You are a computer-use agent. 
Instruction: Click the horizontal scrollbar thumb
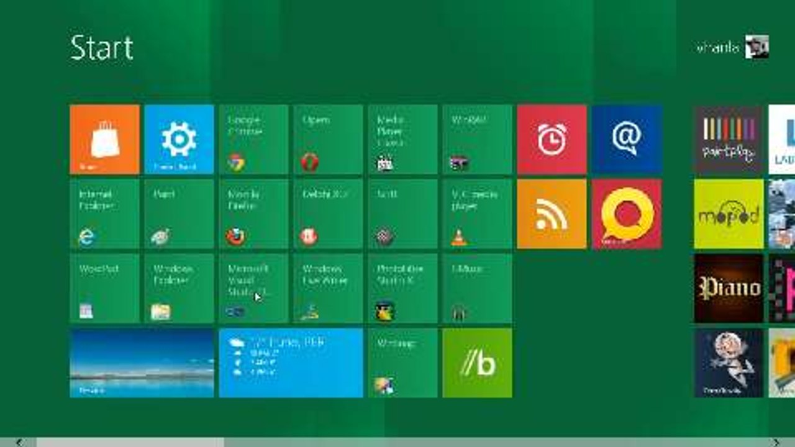click(130, 442)
